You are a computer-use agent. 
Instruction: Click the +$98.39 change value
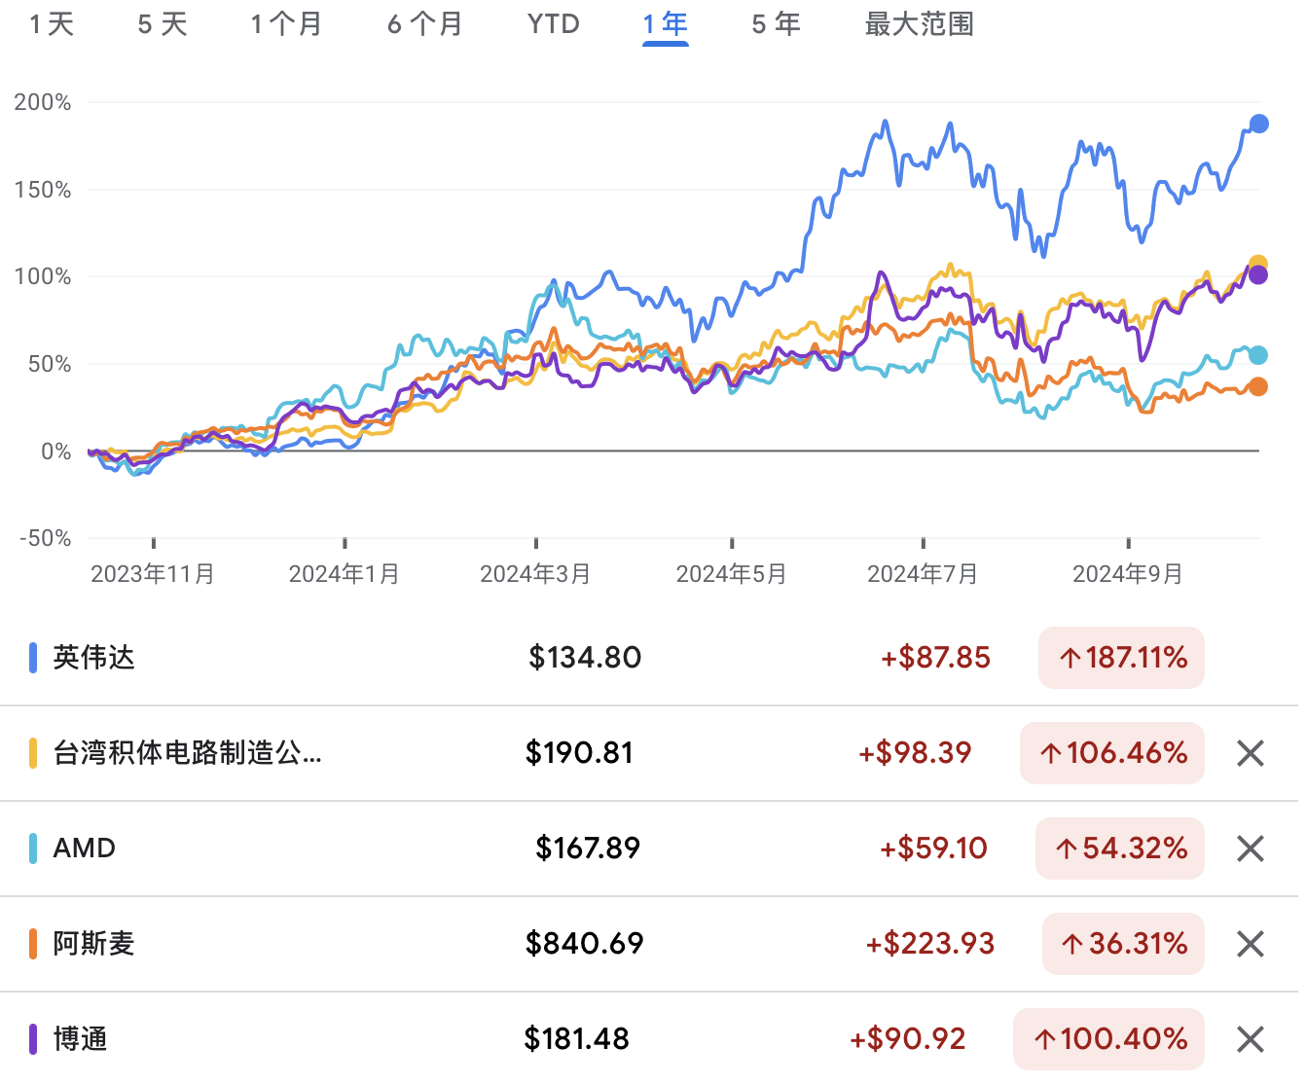[915, 753]
